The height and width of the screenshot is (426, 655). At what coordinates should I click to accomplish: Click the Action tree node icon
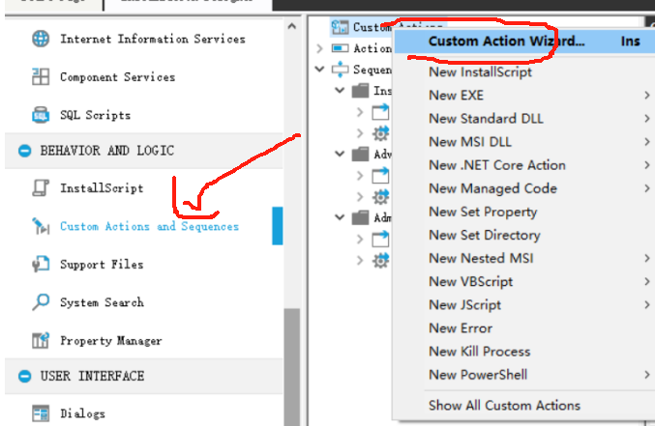tap(340, 48)
